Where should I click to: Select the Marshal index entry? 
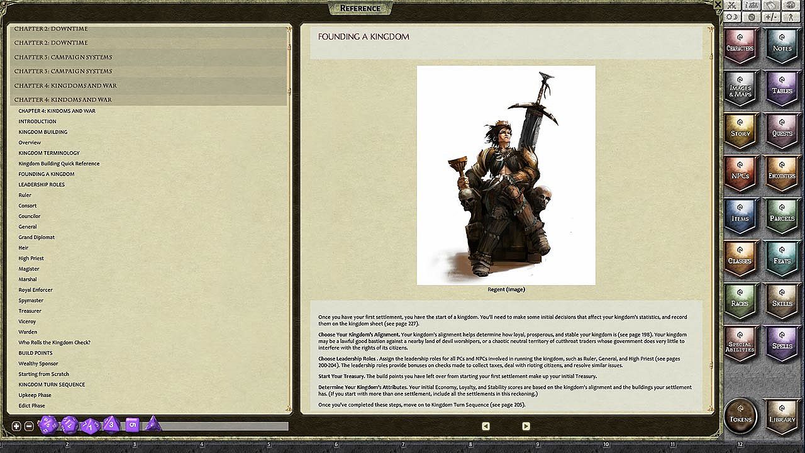point(28,279)
